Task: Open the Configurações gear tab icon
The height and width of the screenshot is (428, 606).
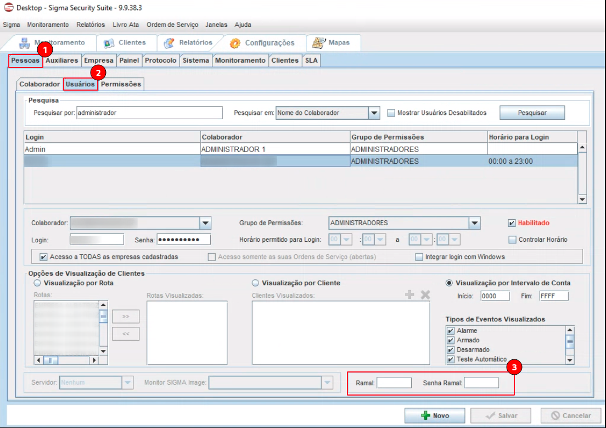Action: pos(235,43)
